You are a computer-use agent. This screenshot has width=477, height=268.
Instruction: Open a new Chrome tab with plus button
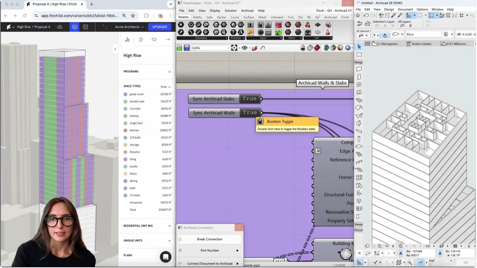(92, 4)
